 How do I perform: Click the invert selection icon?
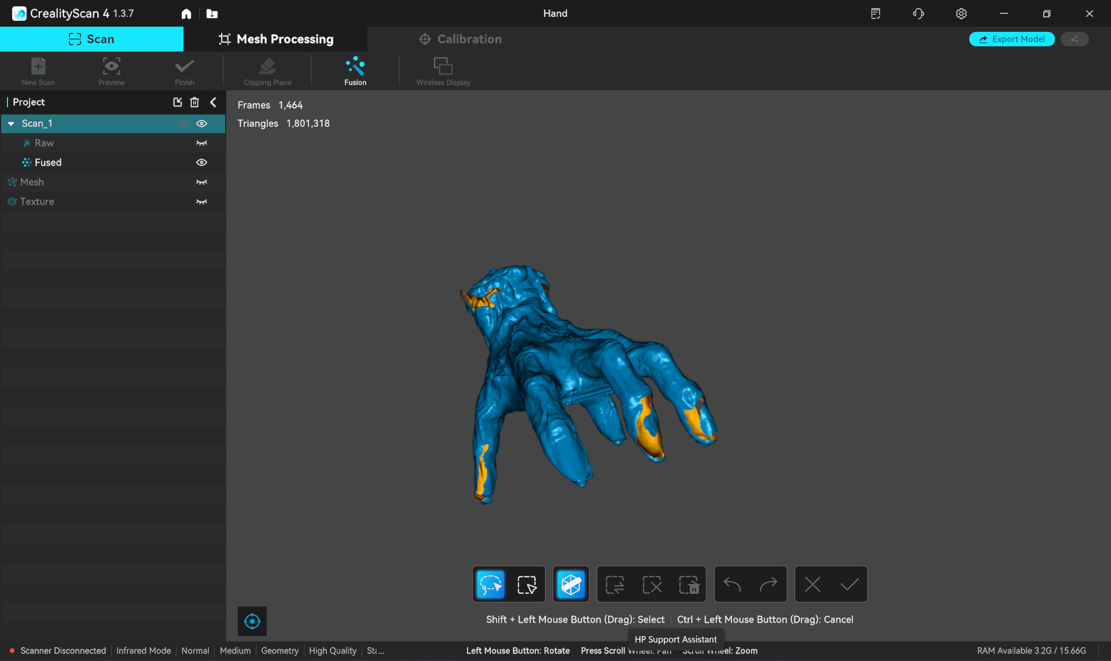click(x=615, y=585)
